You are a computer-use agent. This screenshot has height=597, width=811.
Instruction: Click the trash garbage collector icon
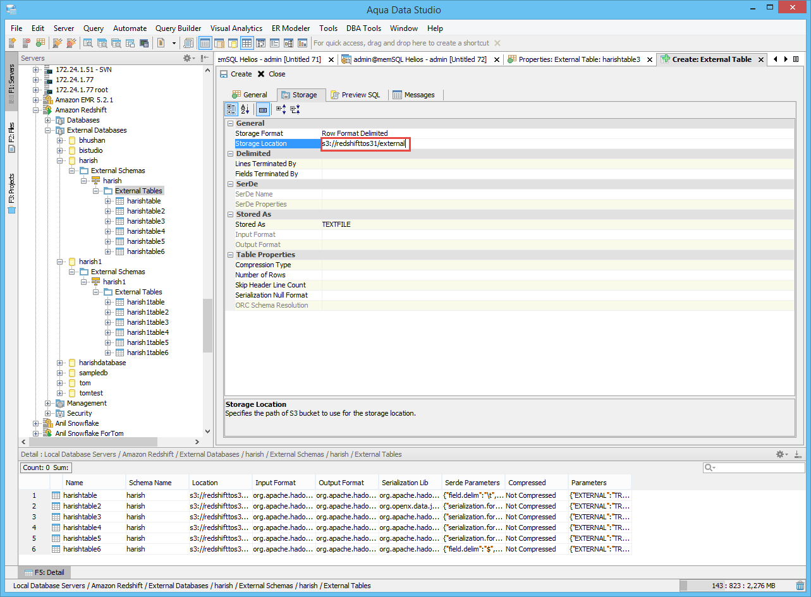(800, 586)
